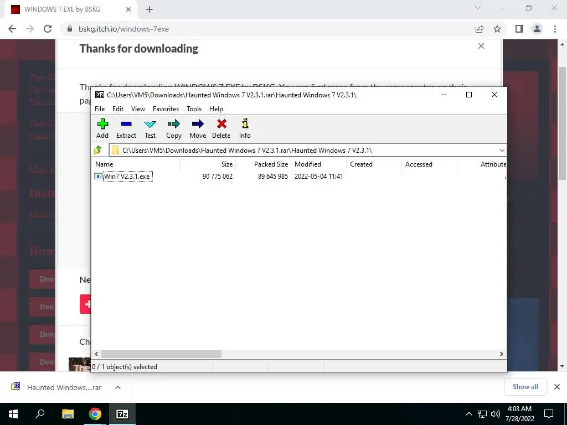The image size is (567, 425).
Task: Sort by Modified column header
Action: (x=318, y=164)
